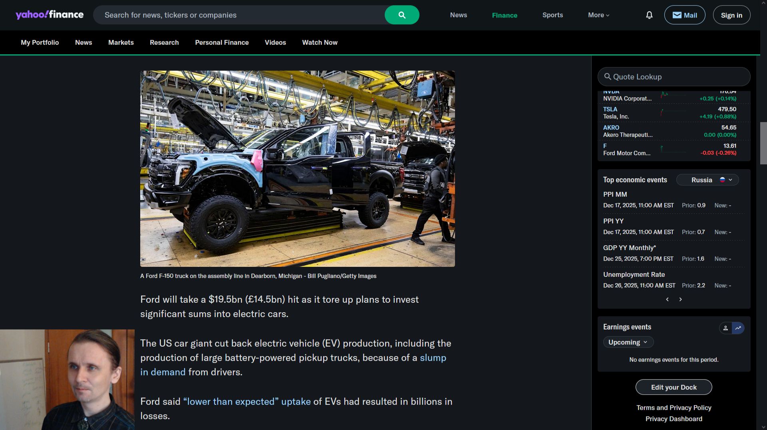Open the Research section

pos(164,42)
